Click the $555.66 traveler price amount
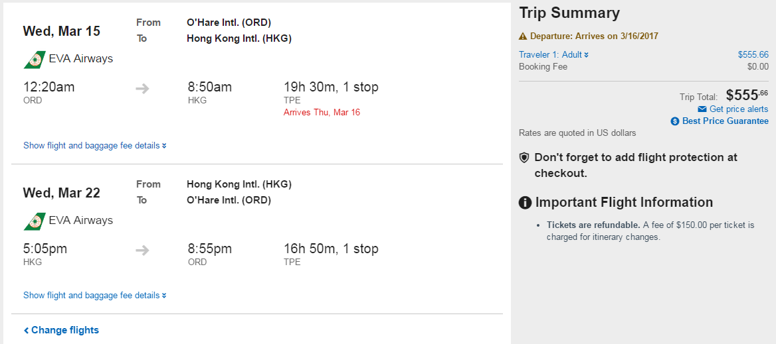Viewport: 776px width, 344px height. point(753,55)
